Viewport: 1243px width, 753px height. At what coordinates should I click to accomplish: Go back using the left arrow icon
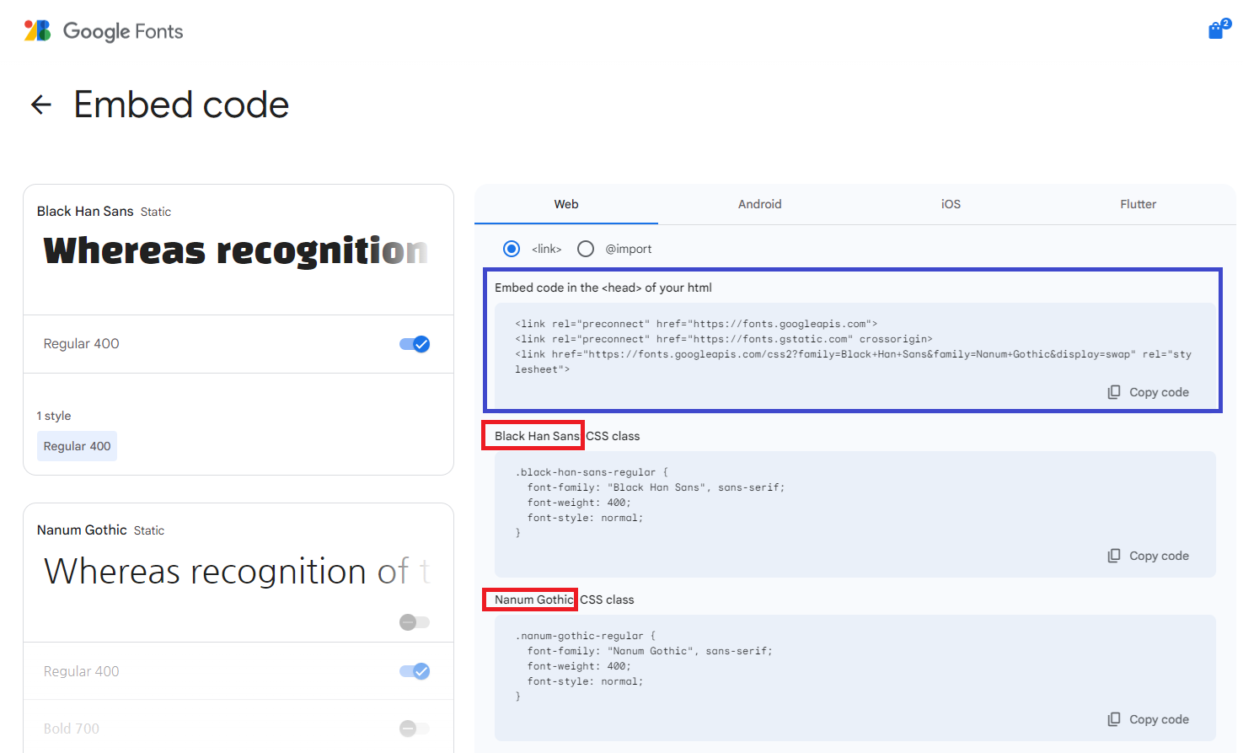coord(41,105)
